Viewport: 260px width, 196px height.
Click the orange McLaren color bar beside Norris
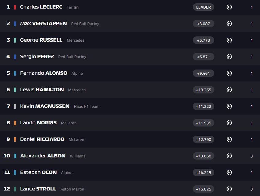click(15, 123)
